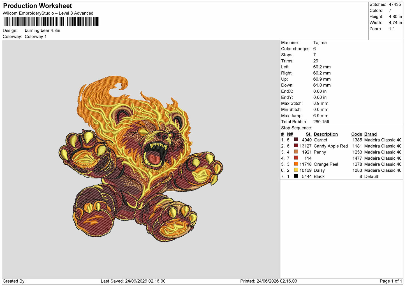Click the 'Brand' column header

click(370, 134)
